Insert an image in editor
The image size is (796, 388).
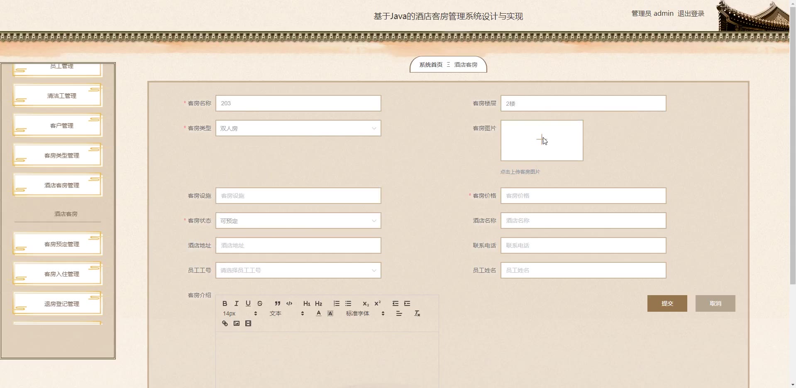(x=236, y=323)
